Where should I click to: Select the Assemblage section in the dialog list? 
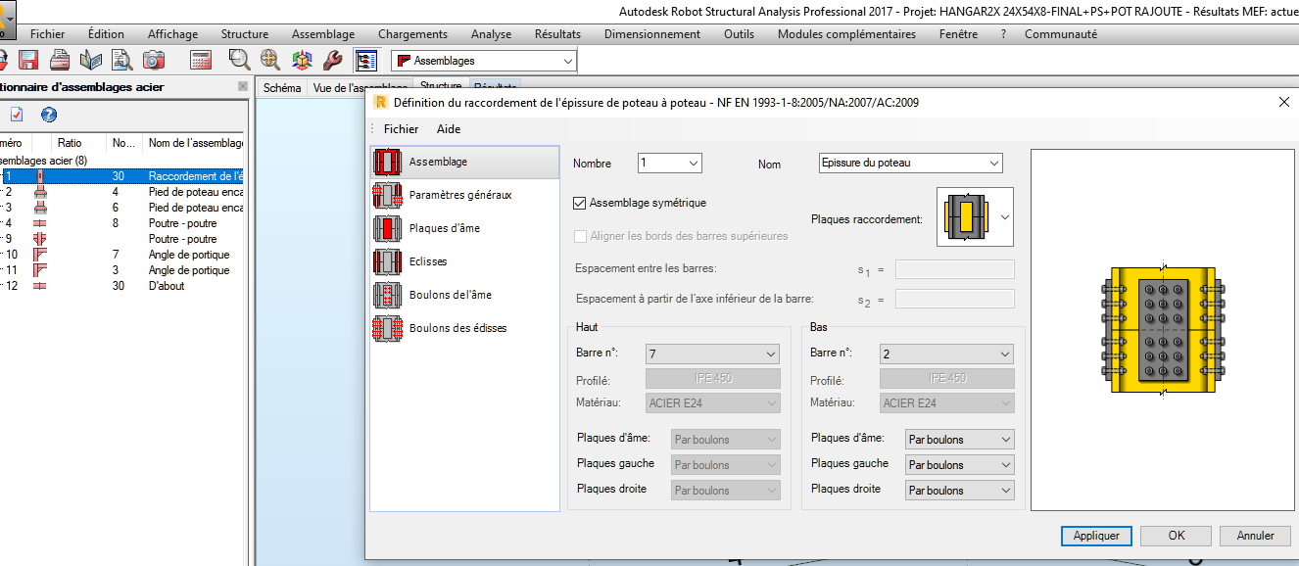click(x=465, y=162)
